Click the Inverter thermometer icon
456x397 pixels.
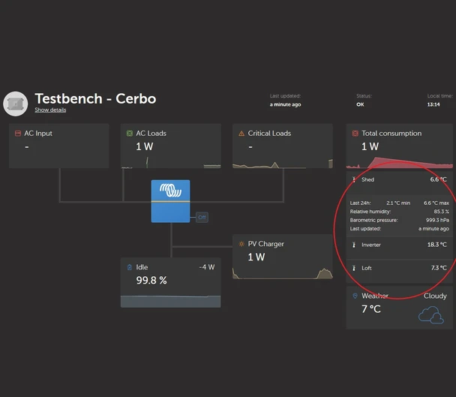tap(354, 245)
